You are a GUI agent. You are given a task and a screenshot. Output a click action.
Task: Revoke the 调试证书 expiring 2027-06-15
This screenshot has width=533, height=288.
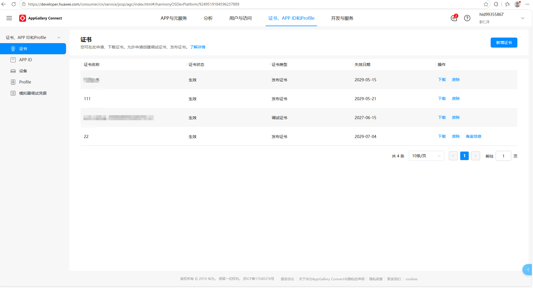[x=456, y=117]
